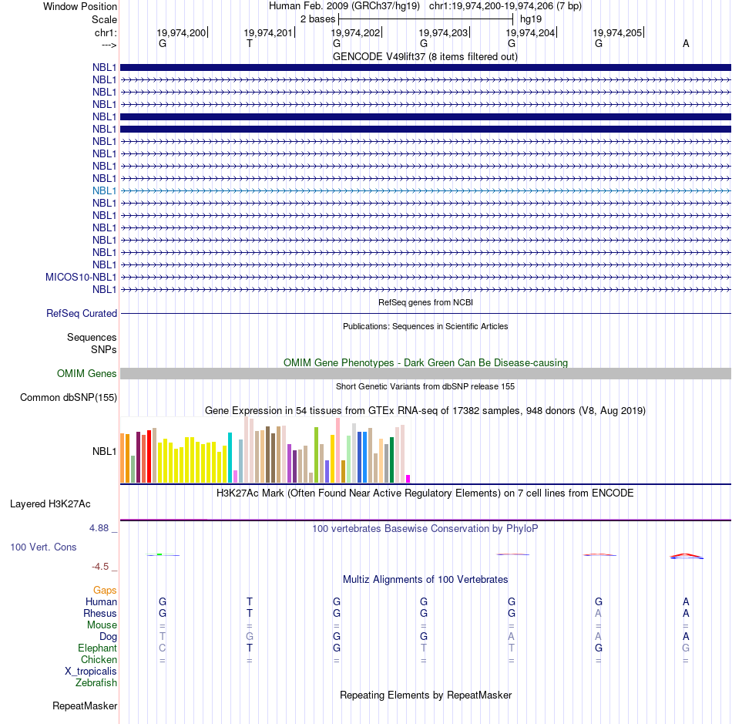732x724 pixels.
Task: Click the Dog species label
Action: pyautogui.click(x=108, y=636)
